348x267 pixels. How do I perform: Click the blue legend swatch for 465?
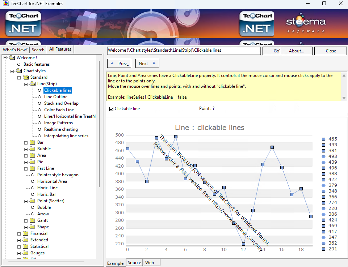(x=324, y=139)
